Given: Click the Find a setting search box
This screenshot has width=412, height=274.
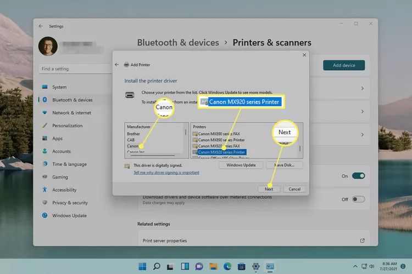Looking at the screenshot, I should 75,68.
